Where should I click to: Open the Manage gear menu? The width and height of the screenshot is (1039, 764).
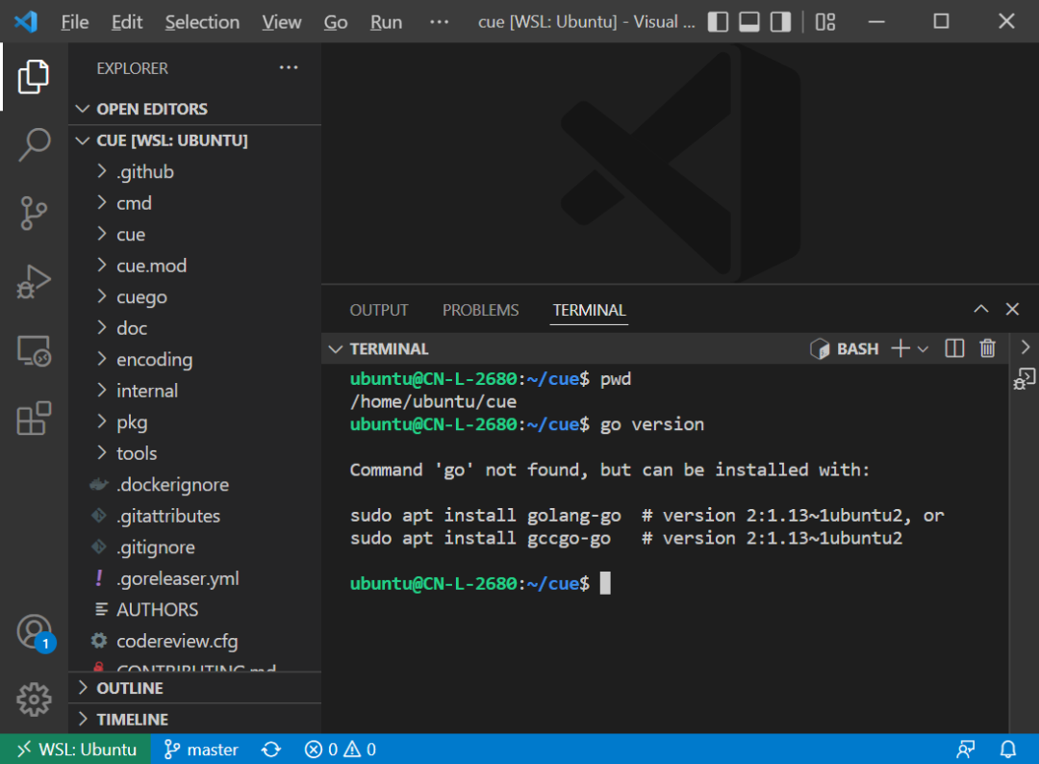35,700
